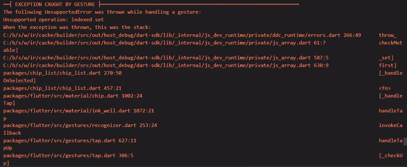Open the js_array.dart 61:7 stack path
This screenshot has height=167, width=407.
(164, 43)
